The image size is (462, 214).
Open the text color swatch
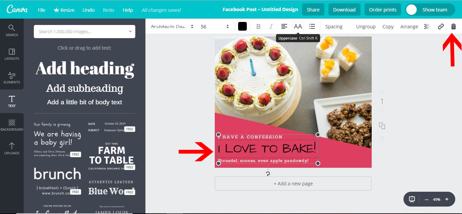pos(242,26)
